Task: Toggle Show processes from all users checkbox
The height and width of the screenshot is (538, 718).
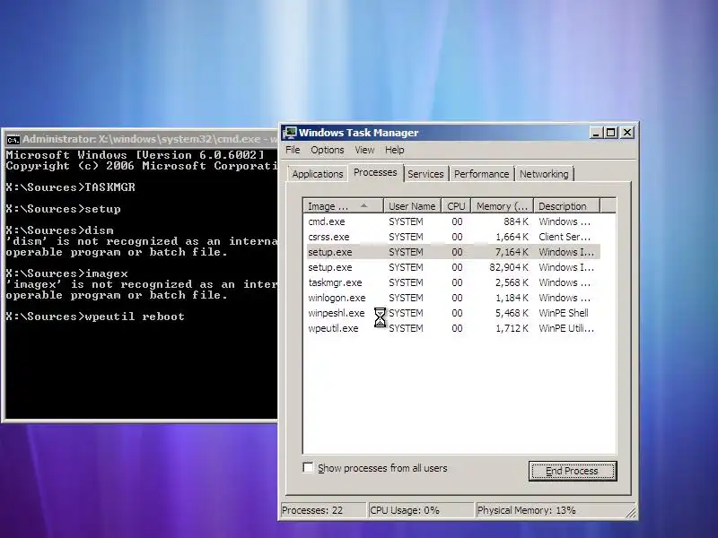Action: (308, 467)
